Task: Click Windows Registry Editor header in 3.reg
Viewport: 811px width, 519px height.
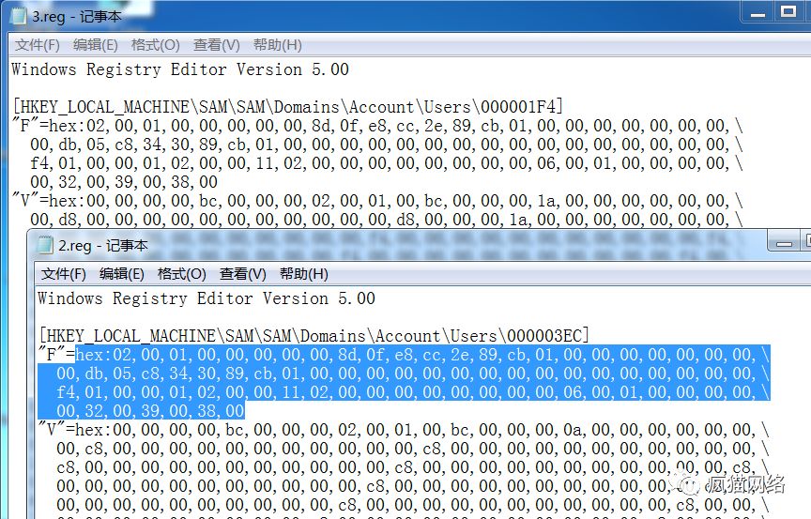Action: tap(180, 69)
